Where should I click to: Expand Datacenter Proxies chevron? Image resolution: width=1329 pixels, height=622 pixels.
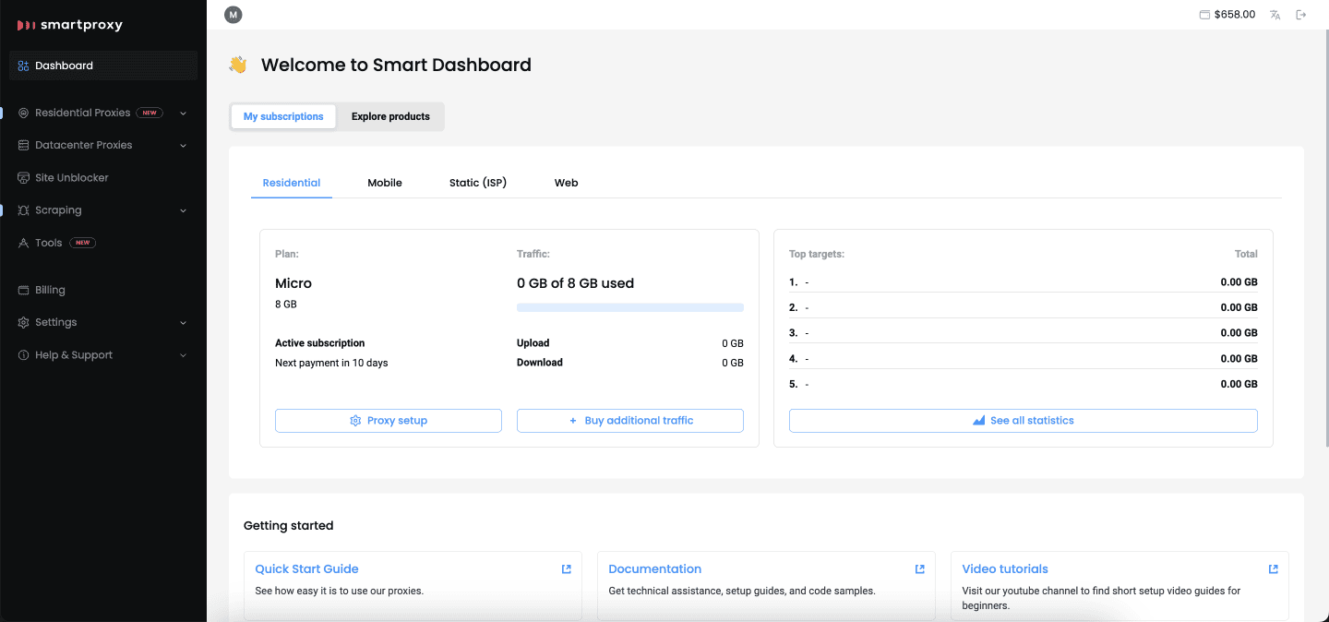[x=183, y=146]
